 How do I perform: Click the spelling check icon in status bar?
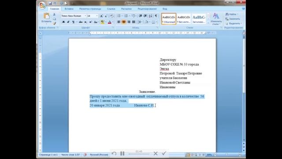click(x=85, y=155)
